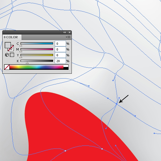
Task: Choose the black swatch beside spectrum
Action: pos(66,68)
